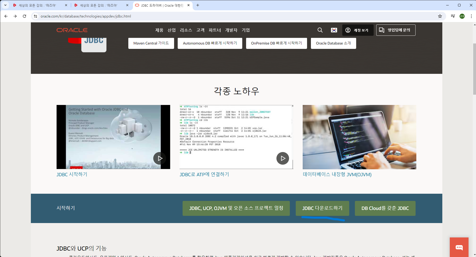Viewport: 476px width, 257px height.
Task: Open the site information icon in address bar
Action: (35, 16)
